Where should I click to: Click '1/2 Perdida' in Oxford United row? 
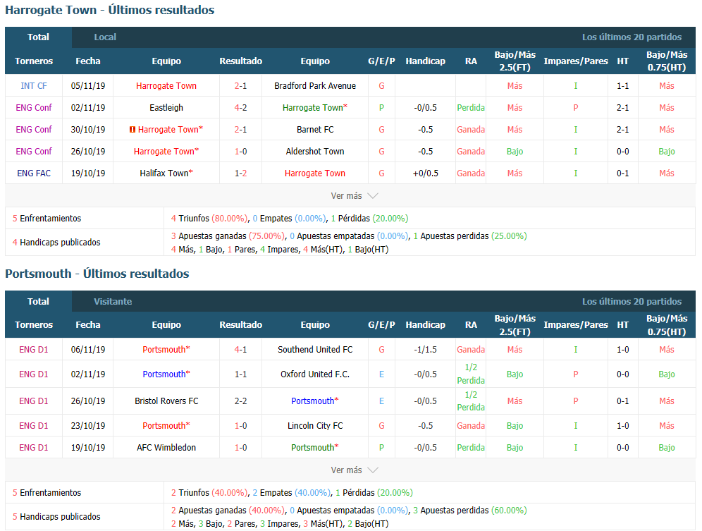(471, 374)
